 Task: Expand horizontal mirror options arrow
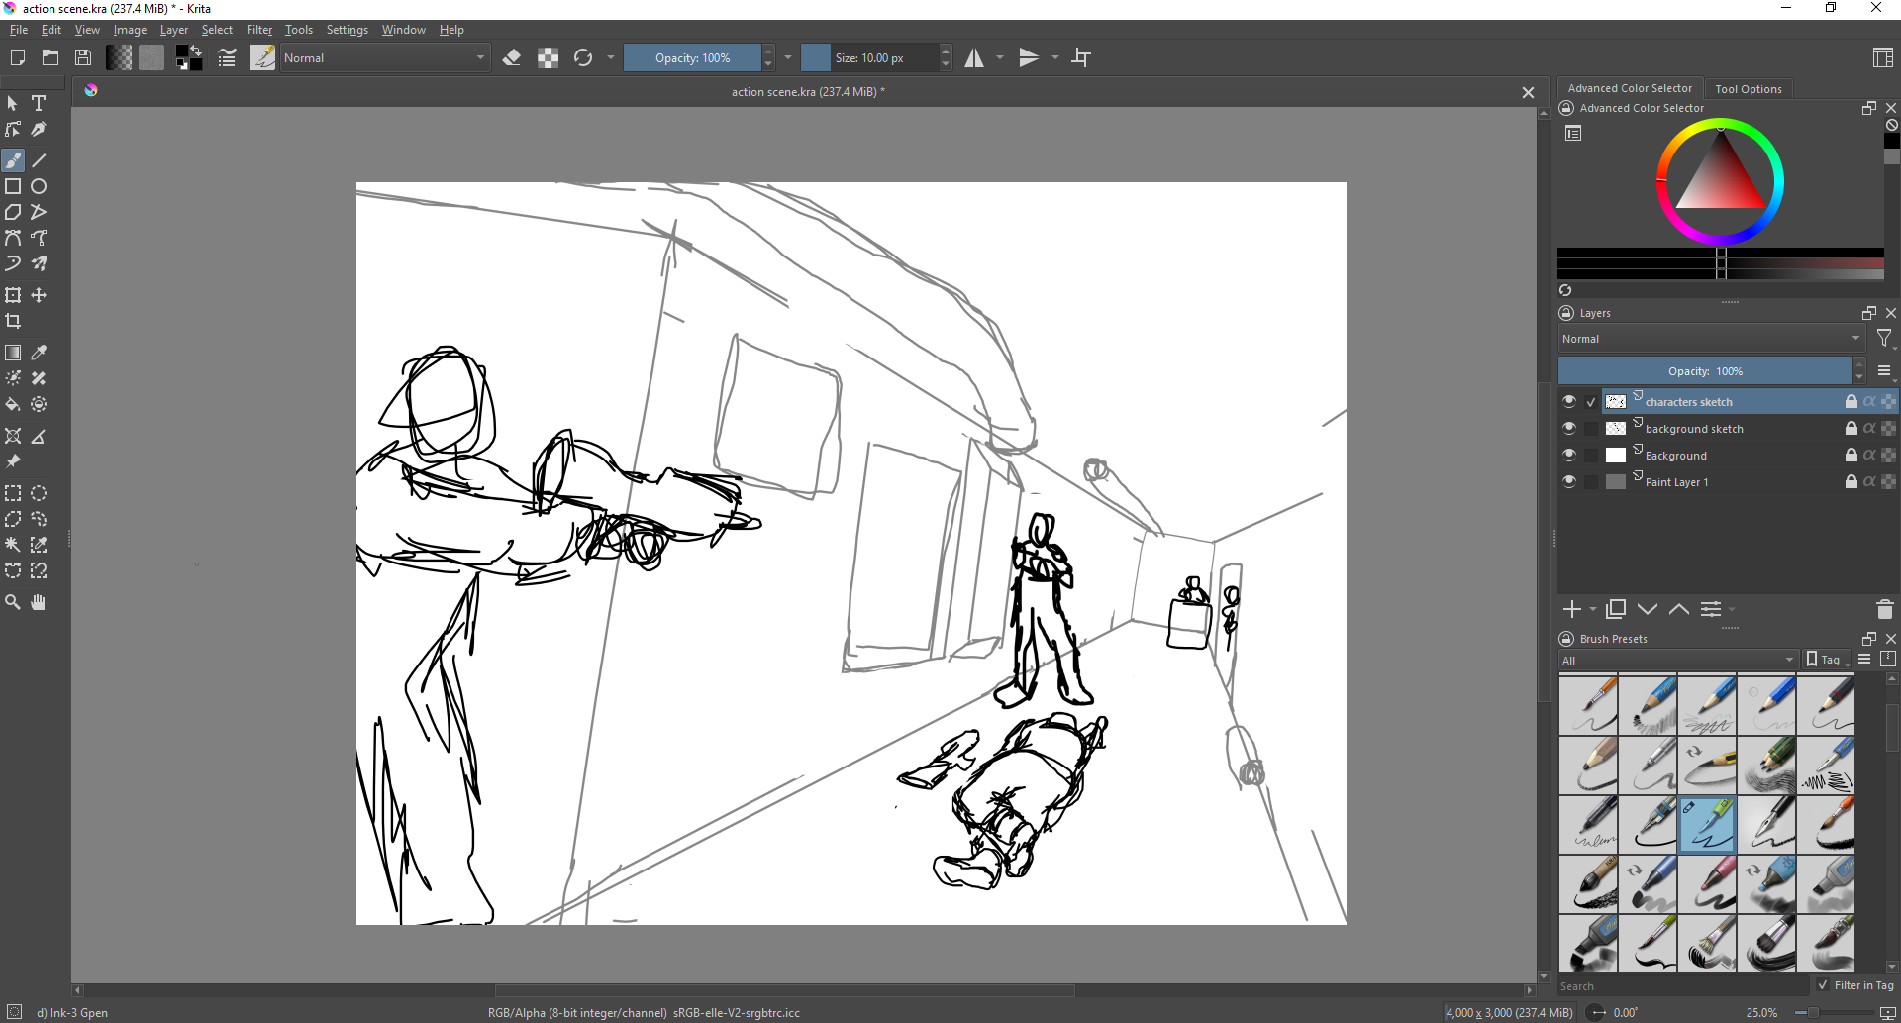[1000, 58]
